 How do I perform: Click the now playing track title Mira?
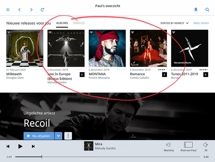click(x=98, y=144)
